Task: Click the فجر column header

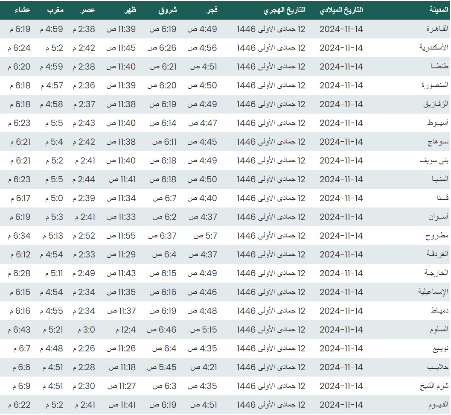Action: click(212, 10)
